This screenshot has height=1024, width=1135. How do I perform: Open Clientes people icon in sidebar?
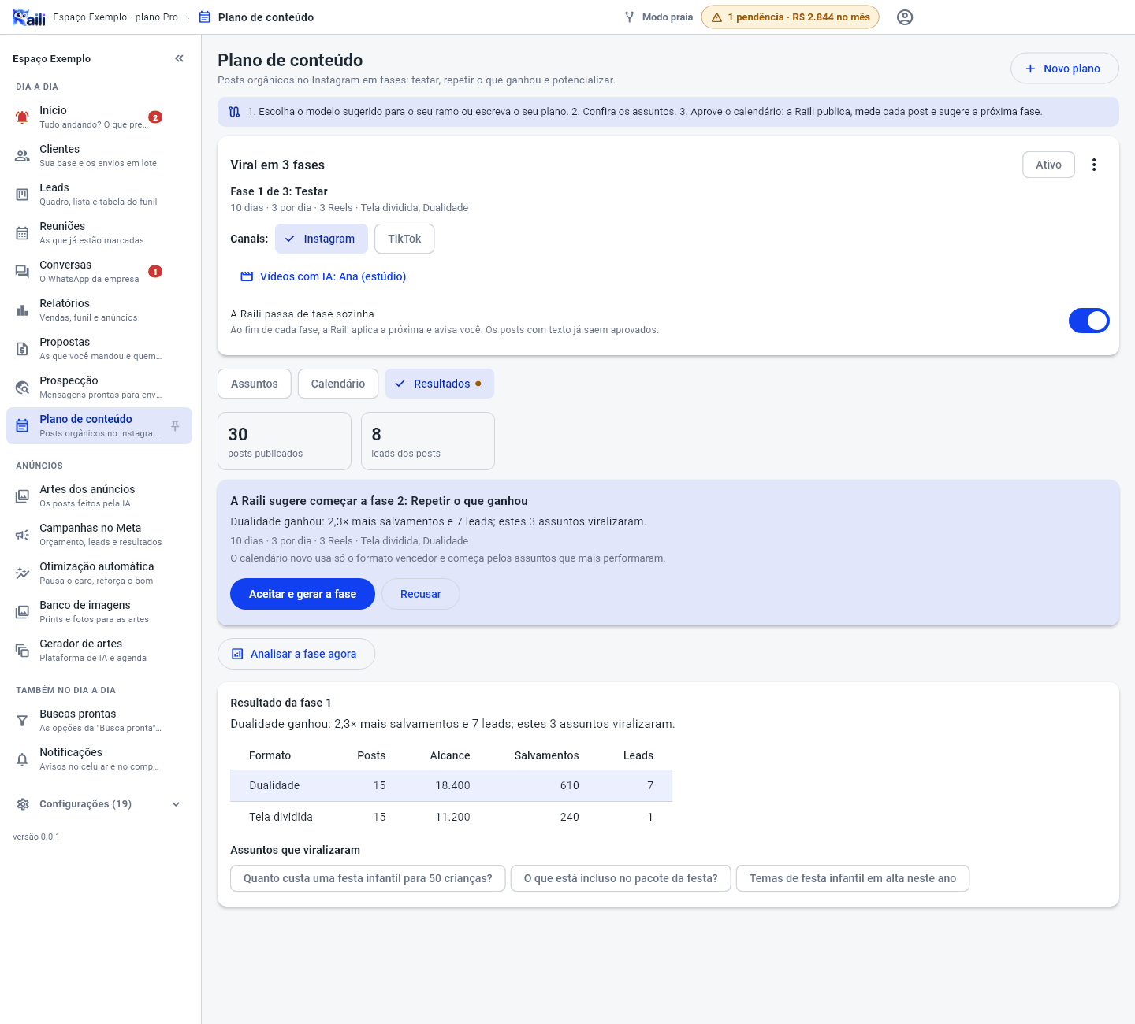tap(22, 156)
